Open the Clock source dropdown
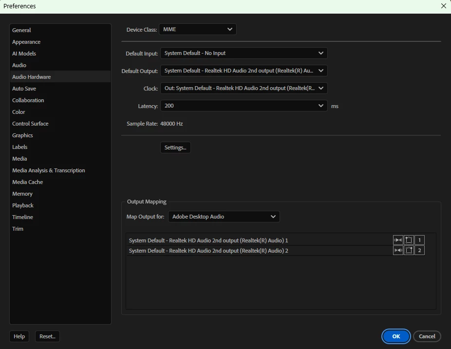Image resolution: width=451 pixels, height=349 pixels. 244,88
